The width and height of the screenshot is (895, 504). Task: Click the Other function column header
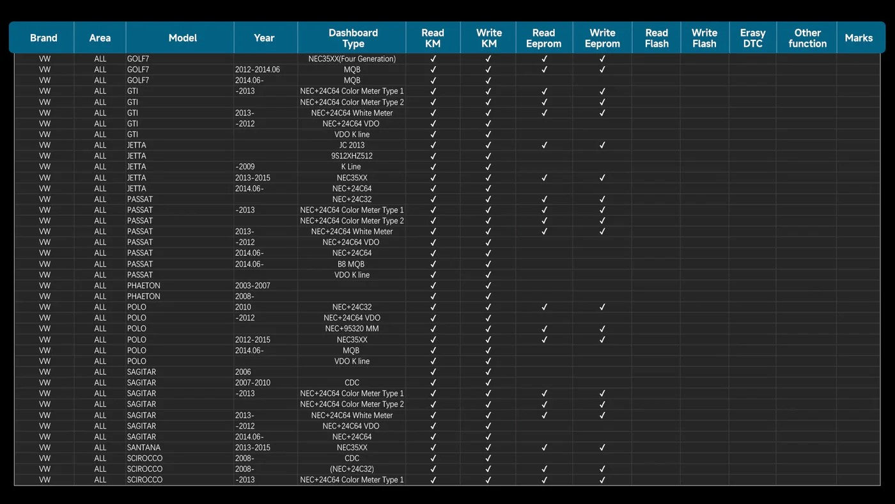[x=807, y=38]
